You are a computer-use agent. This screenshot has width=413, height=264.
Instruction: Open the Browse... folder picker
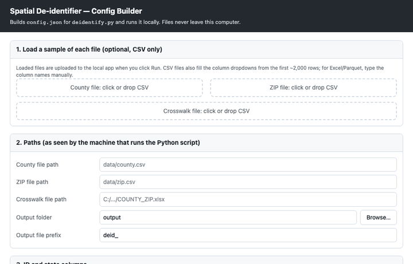[379, 218]
